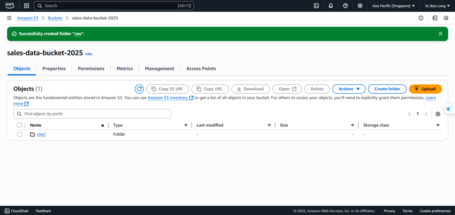Click the raw/ folder icon
The image size is (455, 215).
pos(32,134)
